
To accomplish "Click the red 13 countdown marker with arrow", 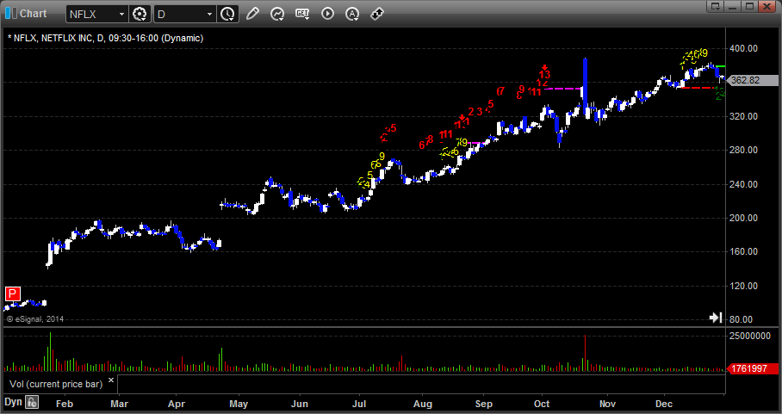I will (x=544, y=73).
